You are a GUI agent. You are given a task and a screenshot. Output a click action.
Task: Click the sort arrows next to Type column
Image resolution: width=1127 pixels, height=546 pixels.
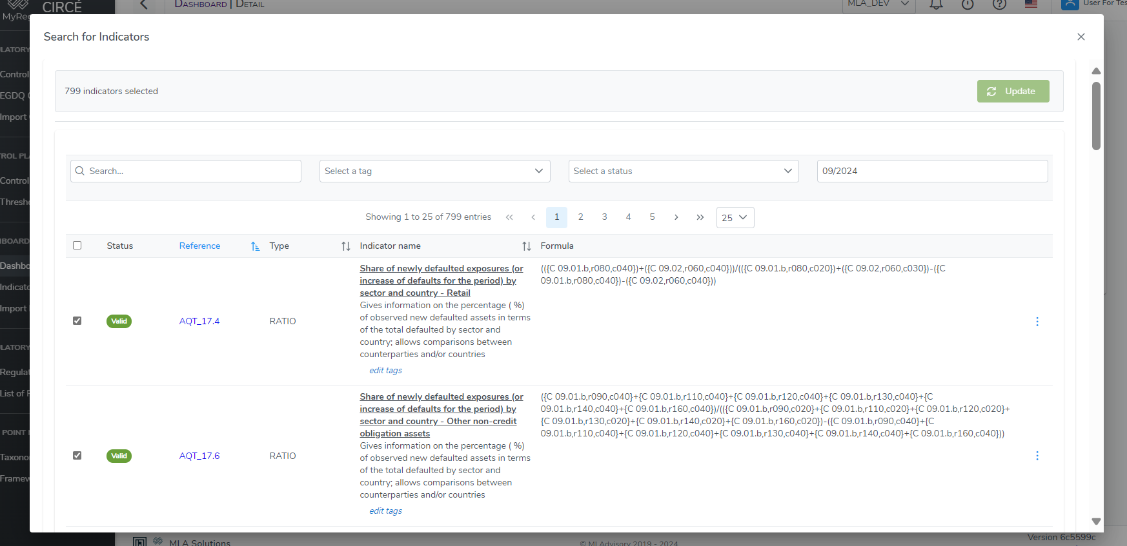(x=346, y=246)
